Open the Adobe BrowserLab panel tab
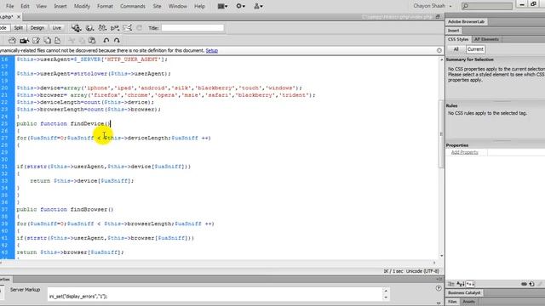Image resolution: width=545 pixels, height=306 pixels. point(466,21)
